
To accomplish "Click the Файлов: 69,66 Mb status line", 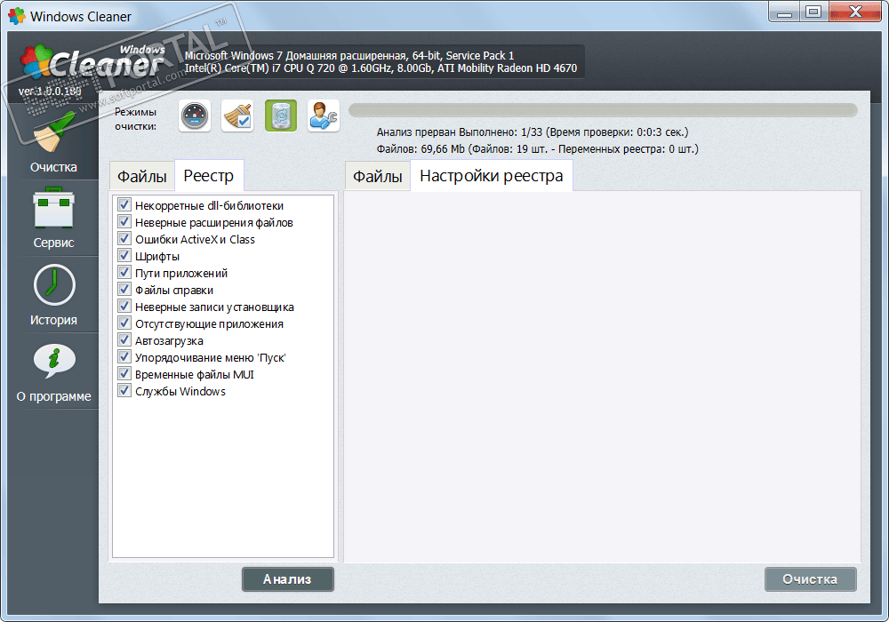I will pos(538,149).
